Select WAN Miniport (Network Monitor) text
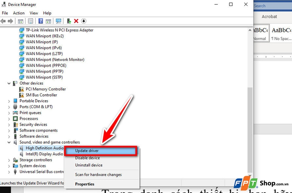This screenshot has width=292, height=193. (x=55, y=60)
